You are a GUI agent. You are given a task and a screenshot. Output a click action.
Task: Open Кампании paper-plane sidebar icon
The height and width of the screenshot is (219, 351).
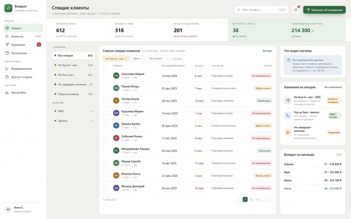point(7,45)
